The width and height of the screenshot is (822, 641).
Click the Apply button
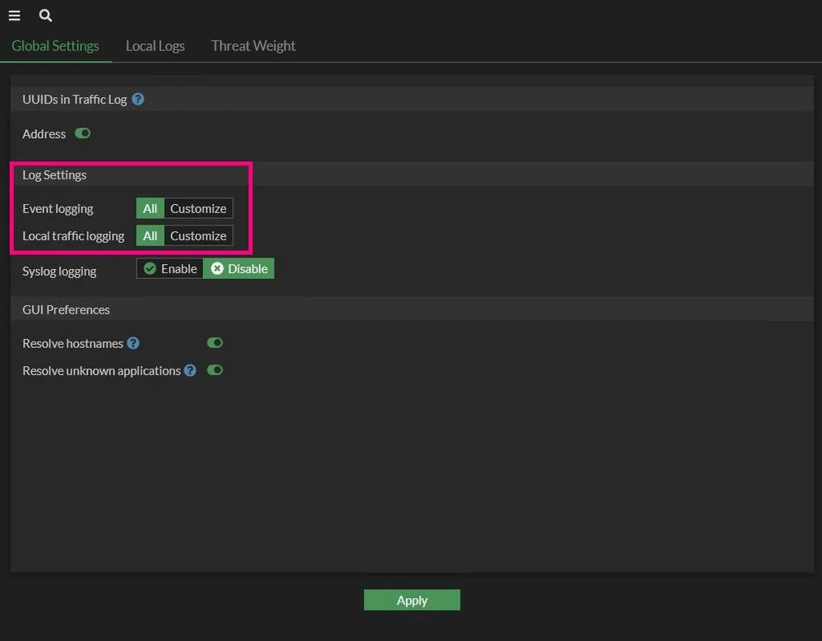(x=412, y=600)
